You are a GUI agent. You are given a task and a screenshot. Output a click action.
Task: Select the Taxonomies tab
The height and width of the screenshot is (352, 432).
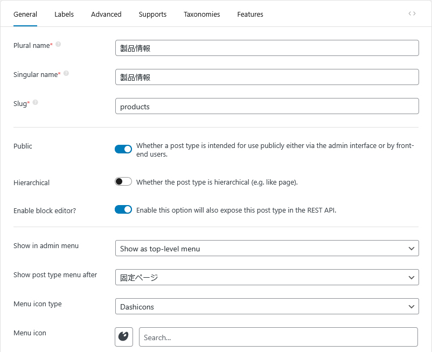click(201, 14)
